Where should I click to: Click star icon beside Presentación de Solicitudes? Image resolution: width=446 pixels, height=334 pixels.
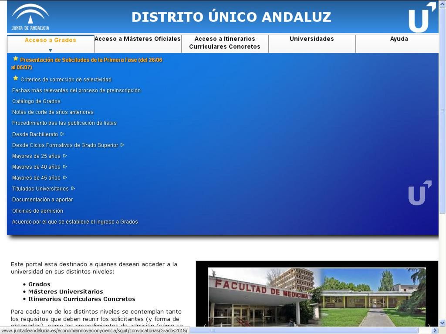[x=16, y=59]
